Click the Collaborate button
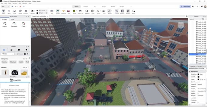207x111 pixels. point(185,6)
